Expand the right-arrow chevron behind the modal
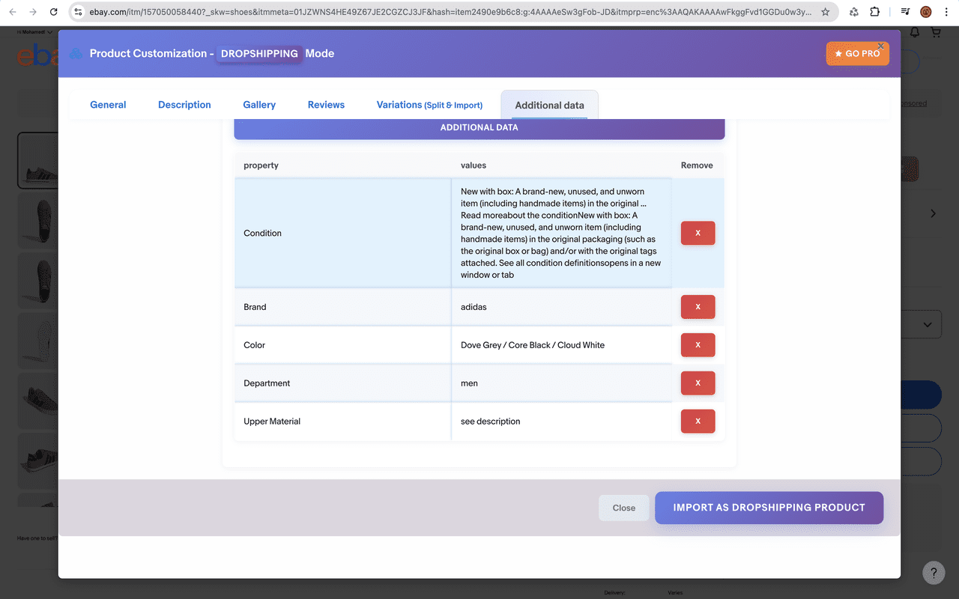 [933, 213]
